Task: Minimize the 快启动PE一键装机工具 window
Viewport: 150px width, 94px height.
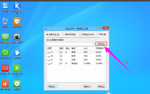Action: click(x=96, y=28)
